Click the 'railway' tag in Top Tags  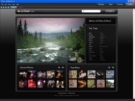(x=102, y=35)
